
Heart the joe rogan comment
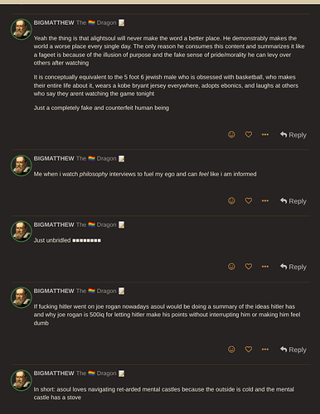click(x=249, y=349)
